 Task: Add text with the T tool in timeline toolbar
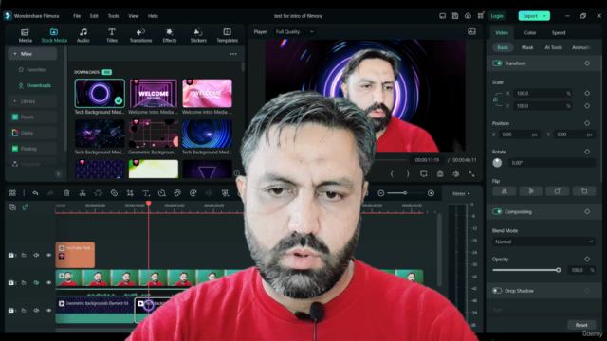tap(146, 193)
